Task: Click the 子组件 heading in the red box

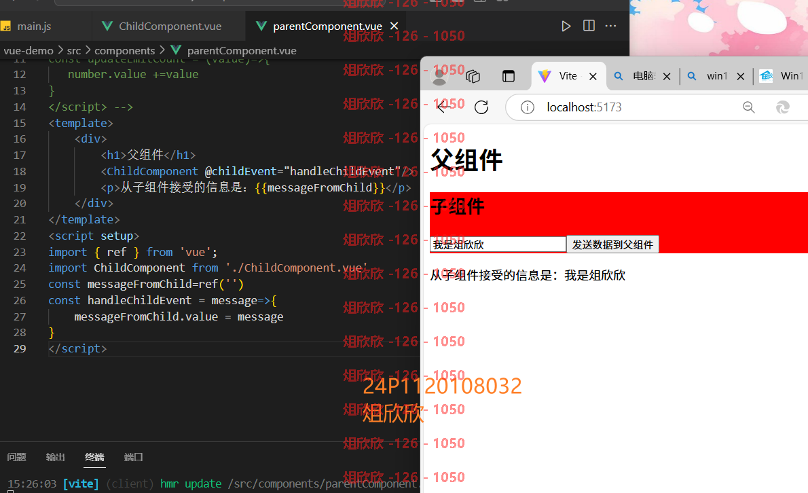Action: point(457,206)
